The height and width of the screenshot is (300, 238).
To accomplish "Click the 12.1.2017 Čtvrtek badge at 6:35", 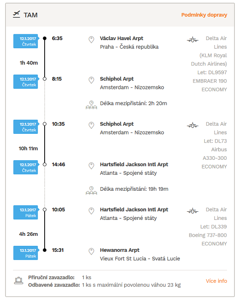I will click(x=26, y=41).
